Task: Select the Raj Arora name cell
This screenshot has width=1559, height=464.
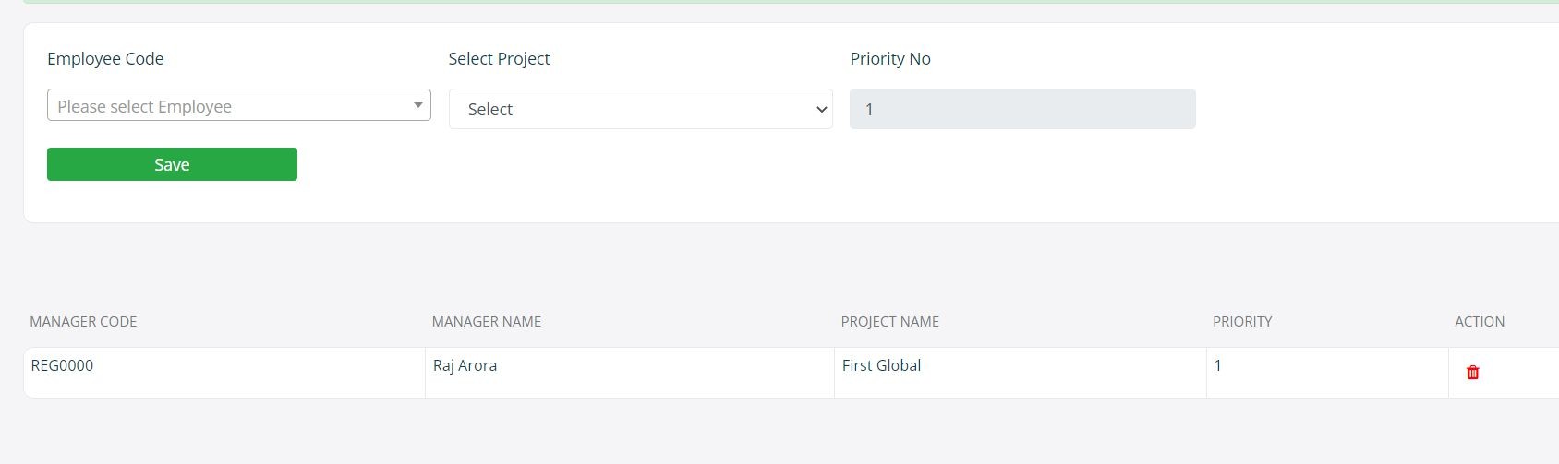Action: point(630,373)
